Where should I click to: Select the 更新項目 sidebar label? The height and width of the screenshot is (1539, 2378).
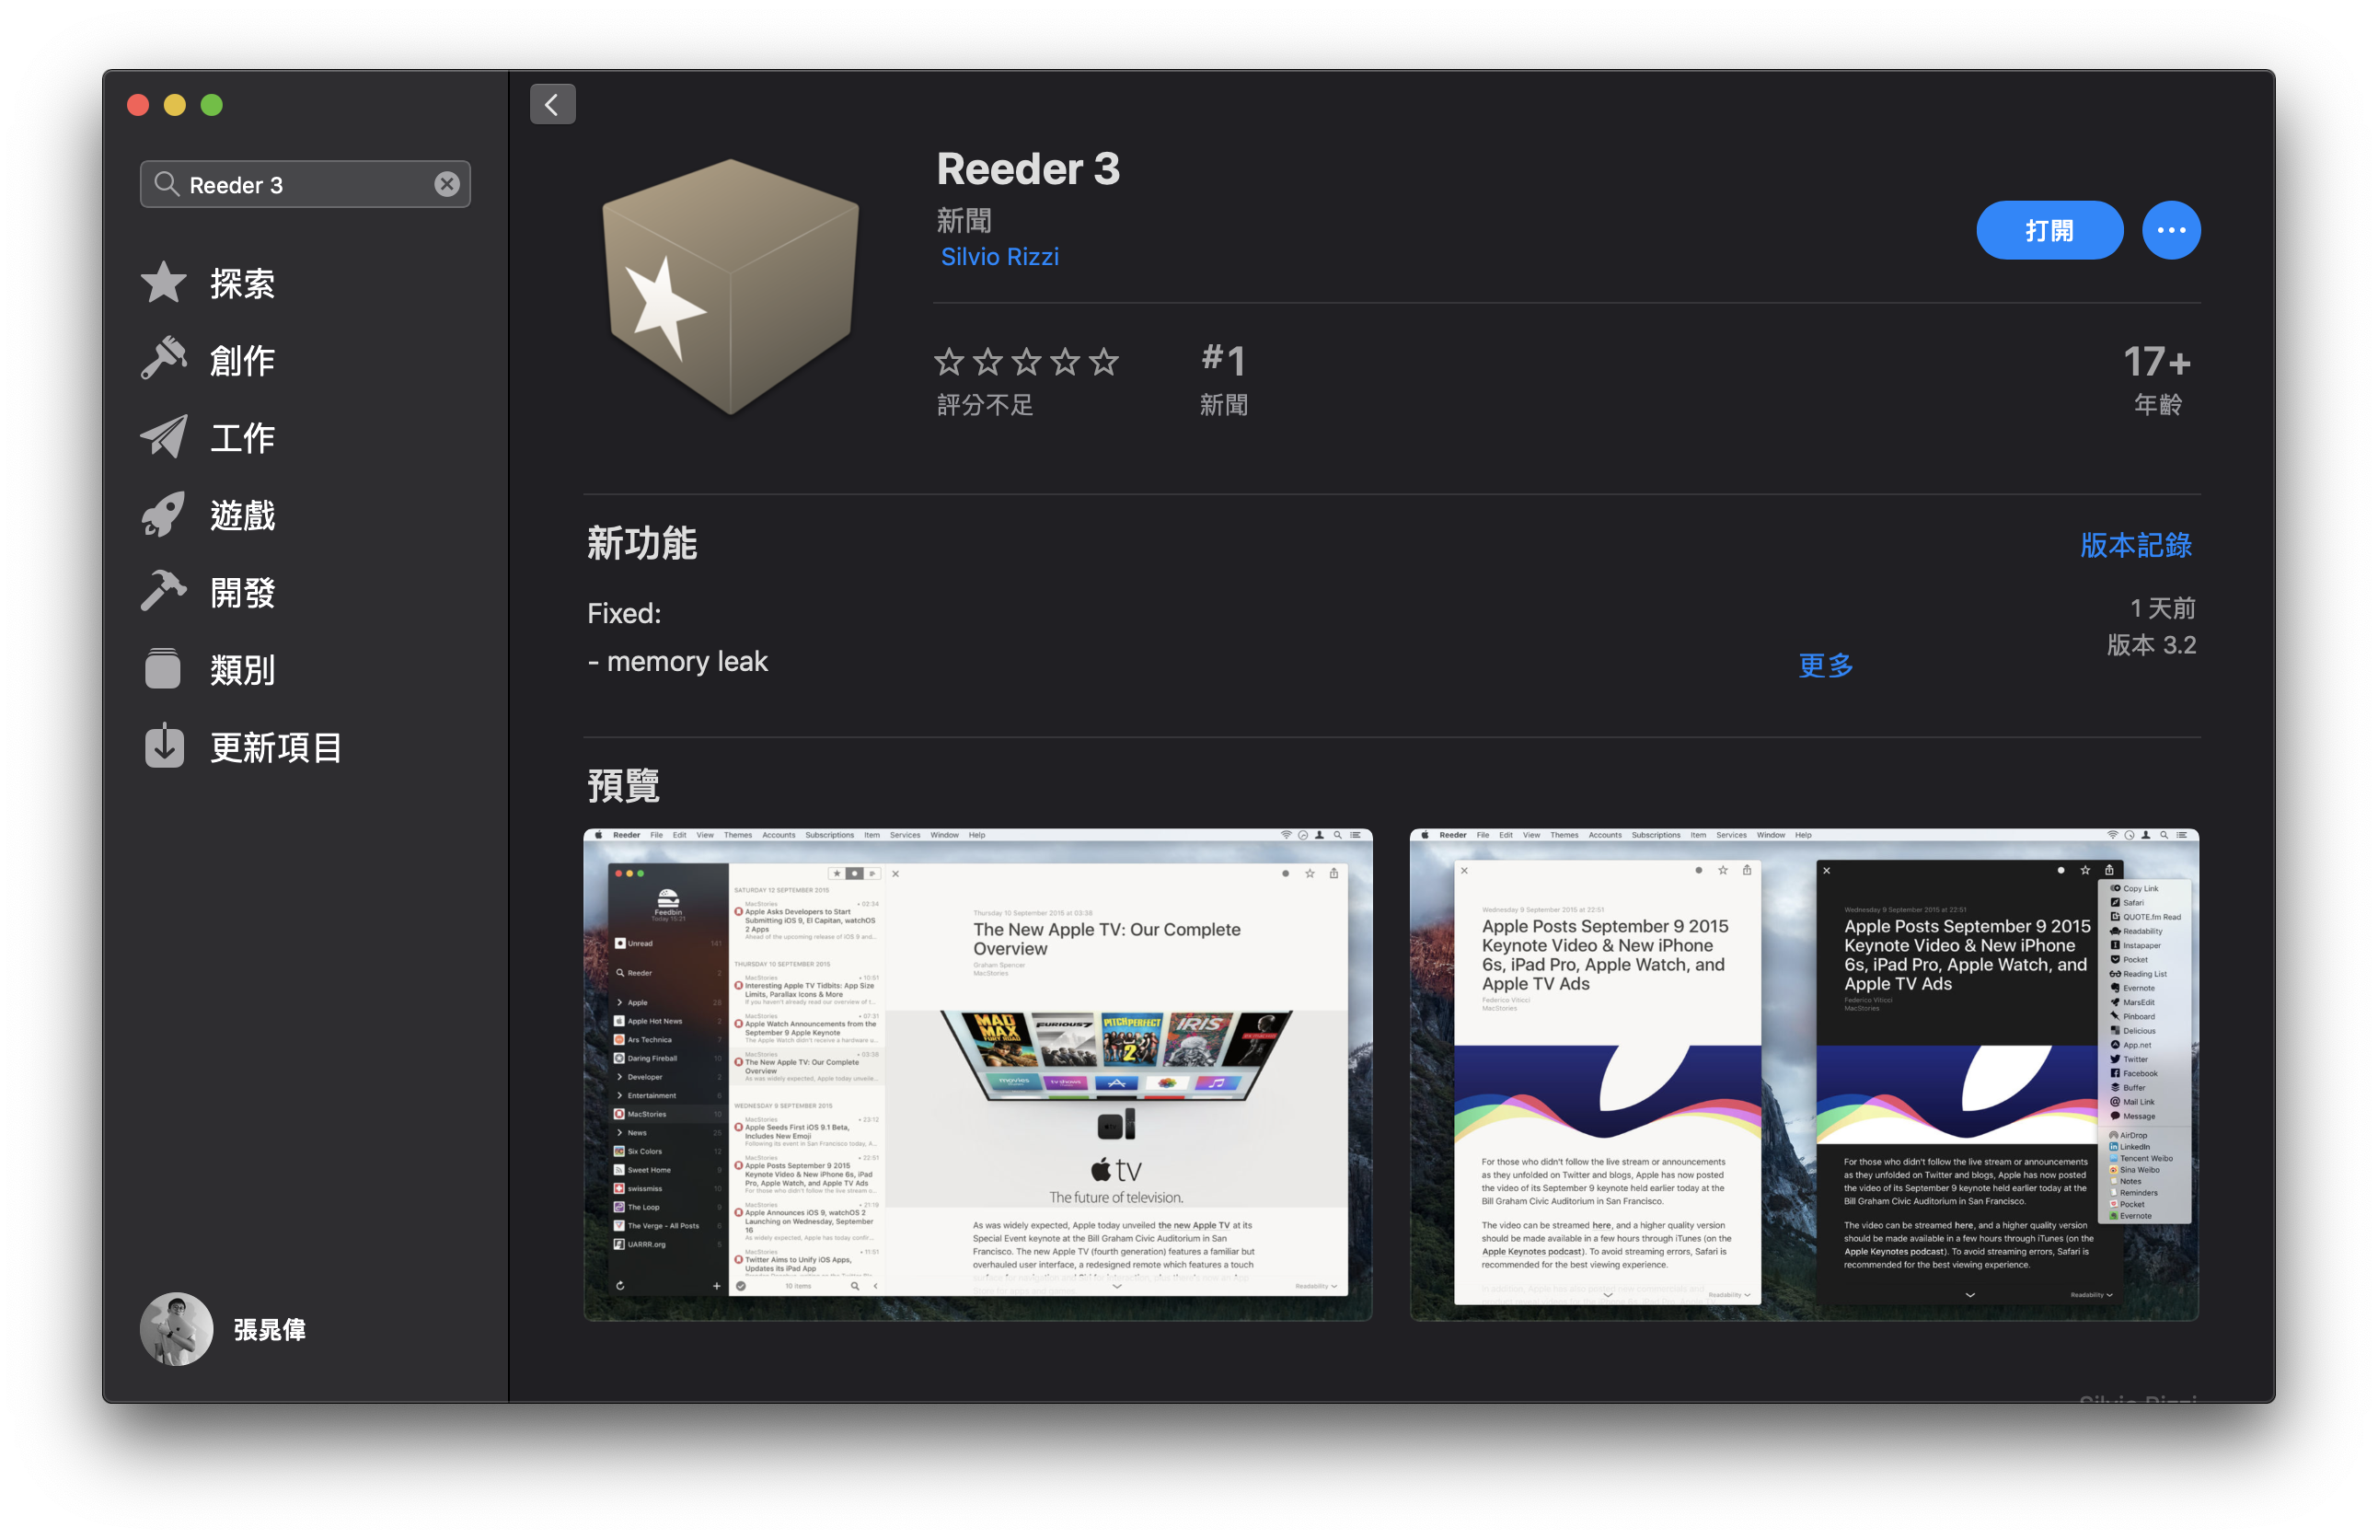277,747
